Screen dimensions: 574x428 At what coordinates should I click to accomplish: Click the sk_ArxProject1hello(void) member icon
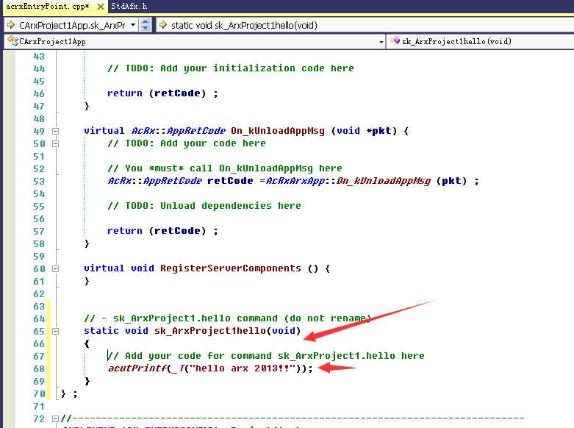(x=395, y=40)
